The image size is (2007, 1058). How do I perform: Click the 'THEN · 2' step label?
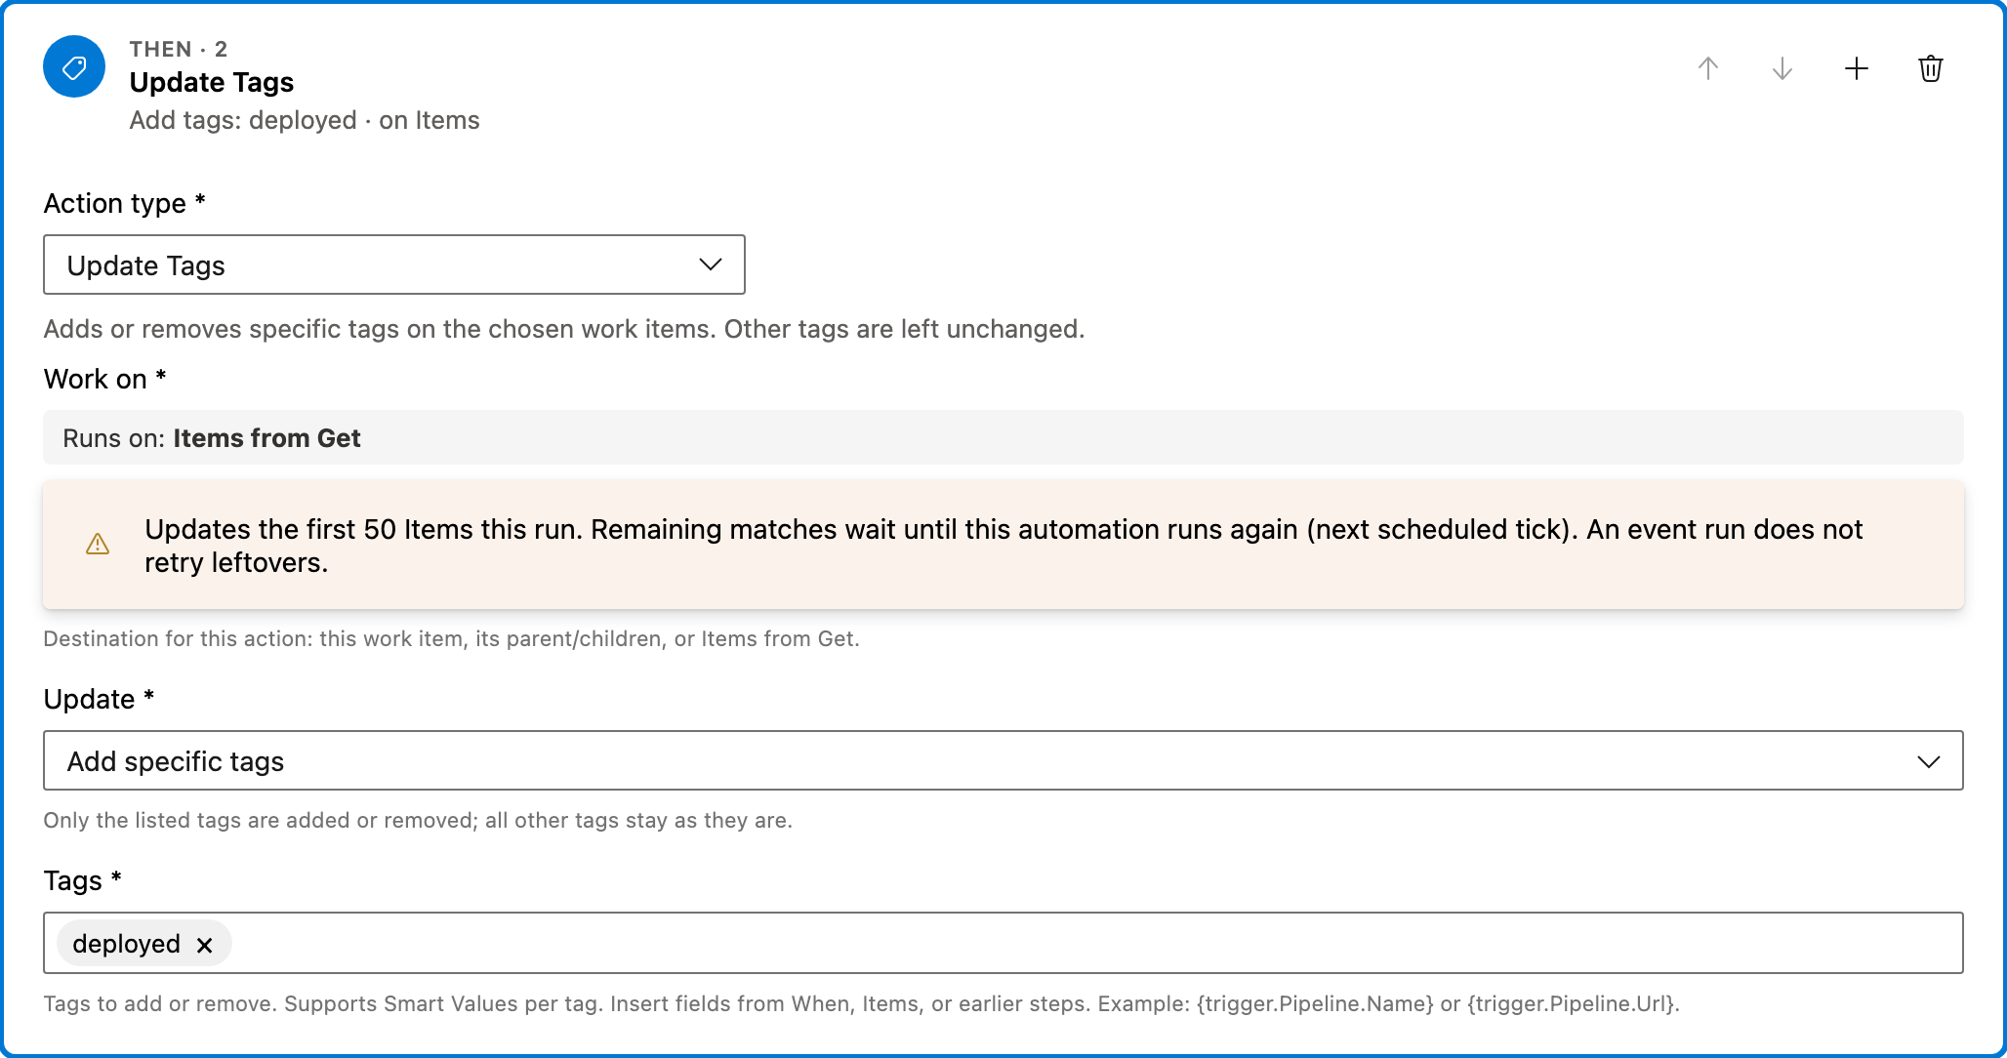(179, 49)
